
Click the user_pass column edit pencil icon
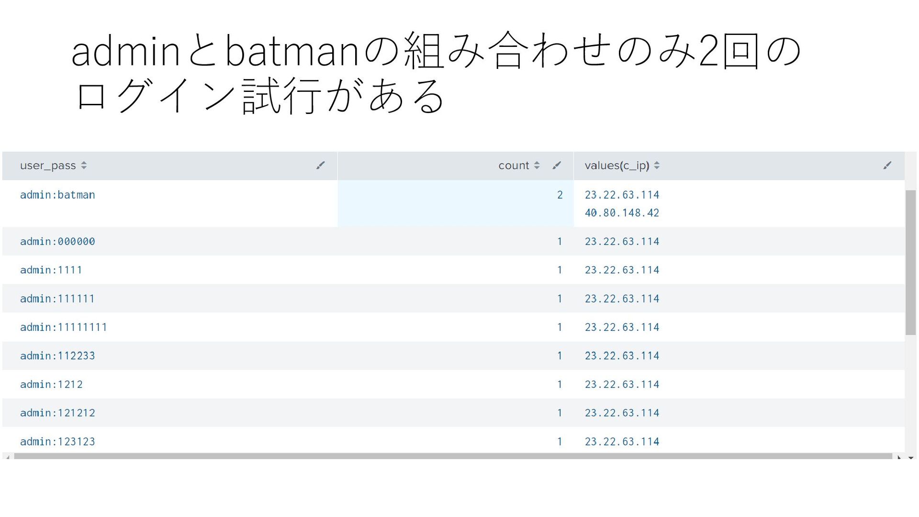(320, 166)
